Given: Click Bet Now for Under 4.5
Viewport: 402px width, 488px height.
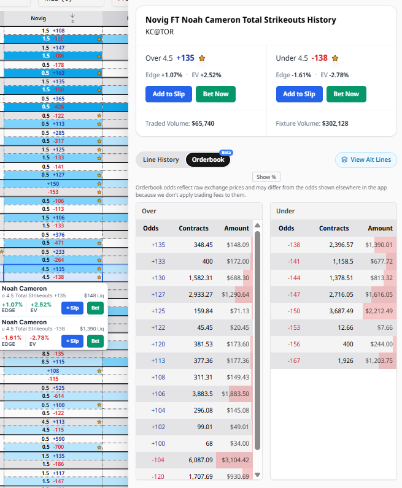Looking at the screenshot, I should (346, 94).
